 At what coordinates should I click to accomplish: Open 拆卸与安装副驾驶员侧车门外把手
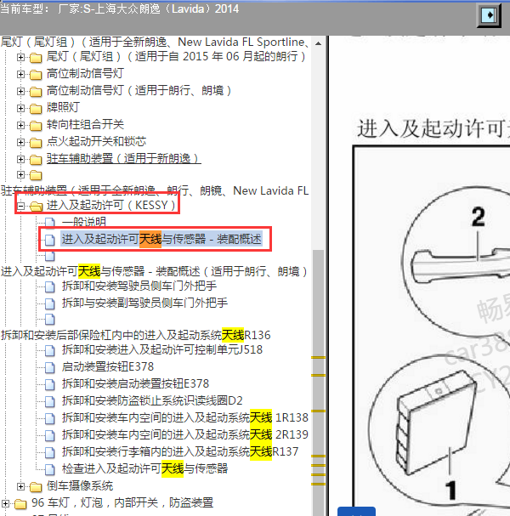(144, 303)
